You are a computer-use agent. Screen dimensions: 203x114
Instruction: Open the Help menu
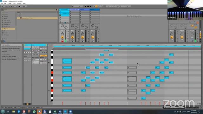click(x=24, y=3)
